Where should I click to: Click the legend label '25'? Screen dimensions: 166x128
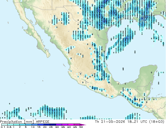[51, 127]
